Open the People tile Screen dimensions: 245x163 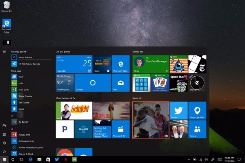[197, 129]
